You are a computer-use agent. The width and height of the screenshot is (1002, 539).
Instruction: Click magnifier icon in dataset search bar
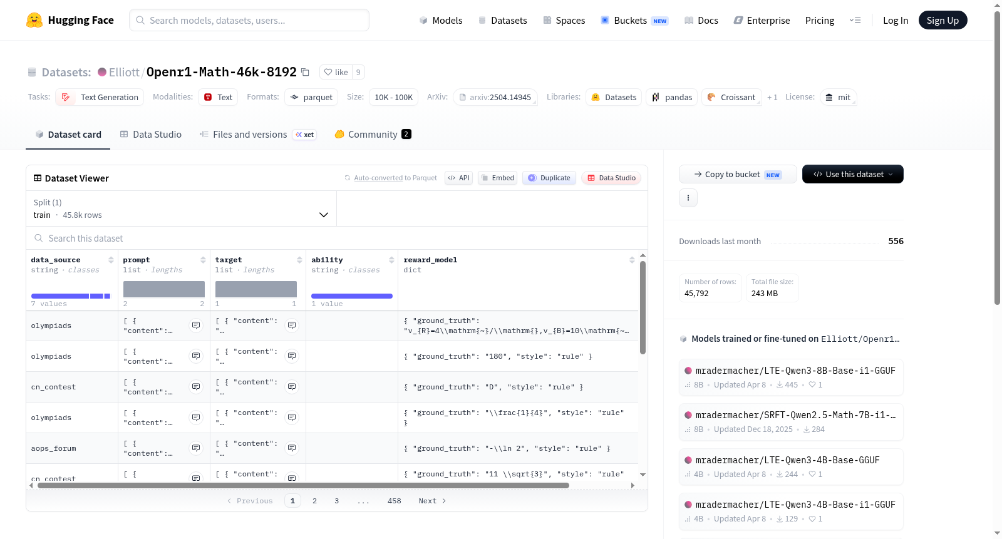click(39, 239)
